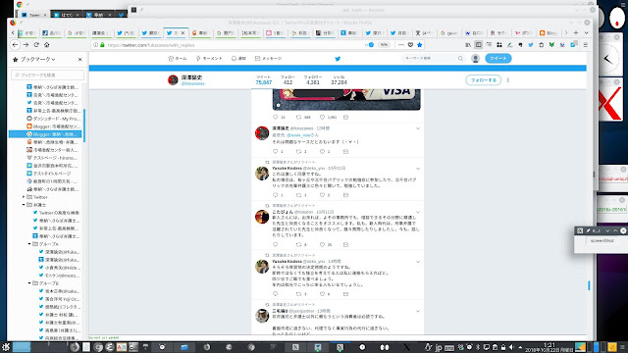Click the bookmarks search field
628x353 pixels.
[48, 75]
